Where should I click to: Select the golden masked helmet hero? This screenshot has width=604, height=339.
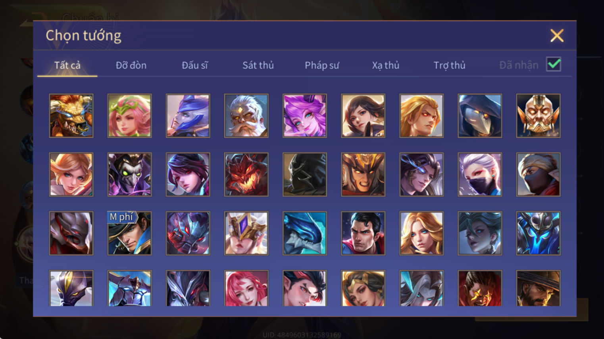click(x=538, y=116)
